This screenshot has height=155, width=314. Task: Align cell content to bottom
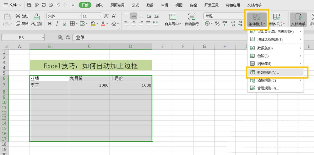(141, 16)
